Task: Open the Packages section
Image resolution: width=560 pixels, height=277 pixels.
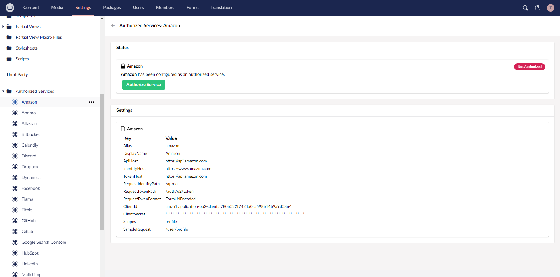Action: coord(112,8)
